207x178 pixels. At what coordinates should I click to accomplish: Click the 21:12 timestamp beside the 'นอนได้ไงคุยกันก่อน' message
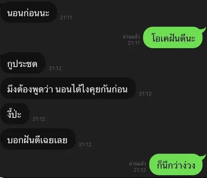pos(145,94)
